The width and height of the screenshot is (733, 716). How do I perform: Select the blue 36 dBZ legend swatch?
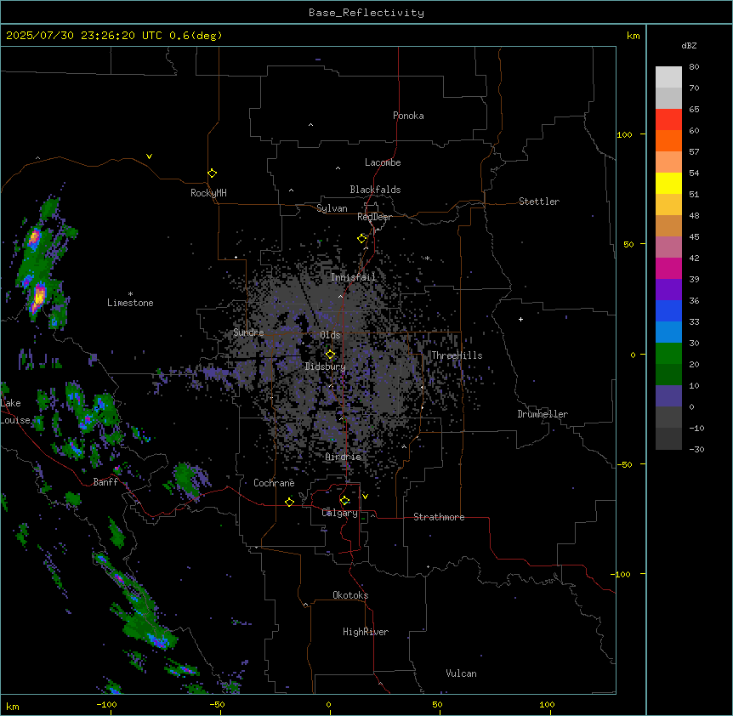[x=668, y=310]
